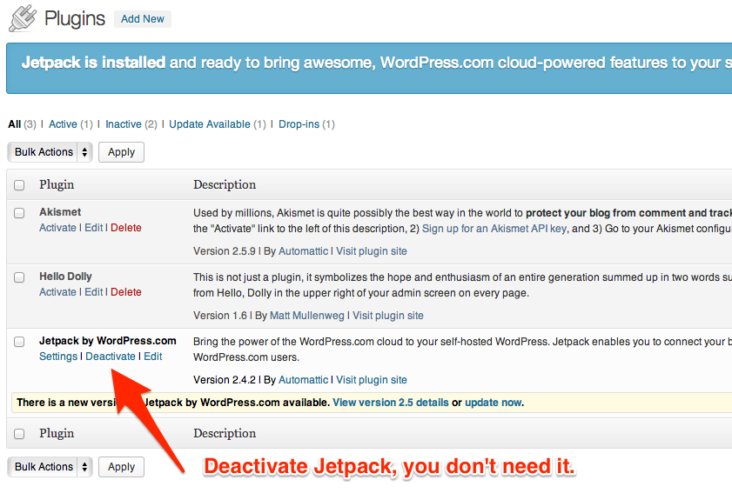
Task: Deactivate the Jetpack plugin
Action: (111, 357)
